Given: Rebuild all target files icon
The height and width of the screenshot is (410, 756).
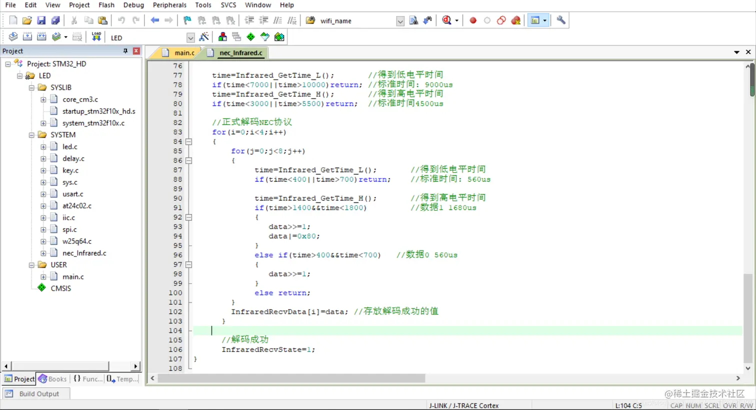Looking at the screenshot, I should 42,37.
